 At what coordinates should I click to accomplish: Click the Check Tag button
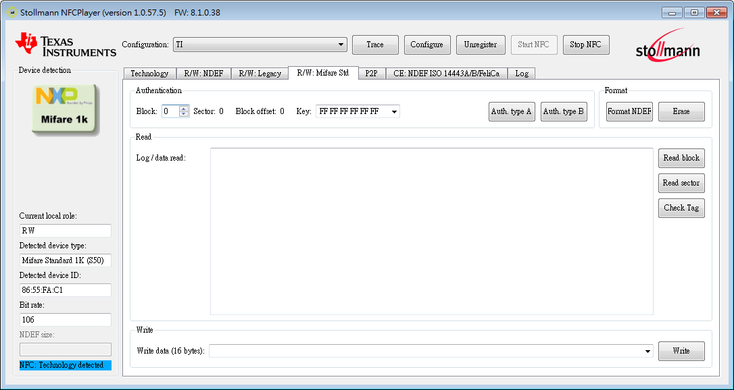tap(681, 208)
